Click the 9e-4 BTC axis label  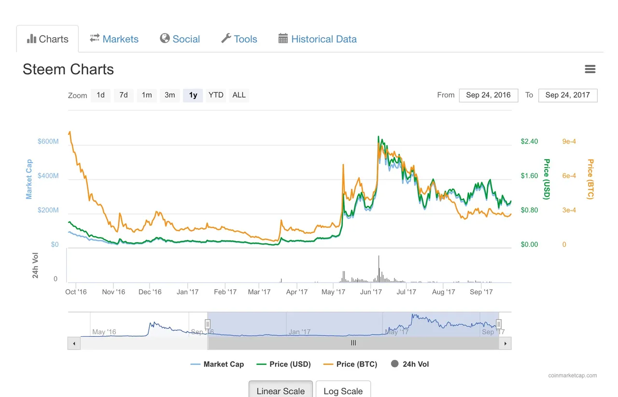(x=569, y=142)
